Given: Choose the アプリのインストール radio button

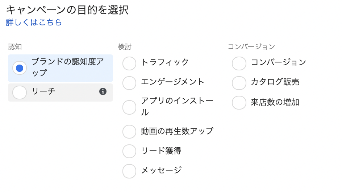Looking at the screenshot, I should click(x=129, y=107).
